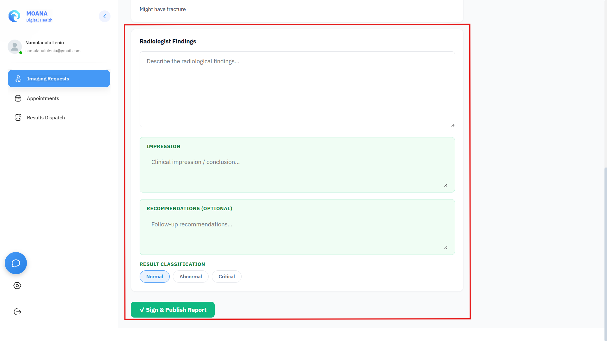Click the Results Dispatch chart icon
607x341 pixels.
tap(18, 117)
